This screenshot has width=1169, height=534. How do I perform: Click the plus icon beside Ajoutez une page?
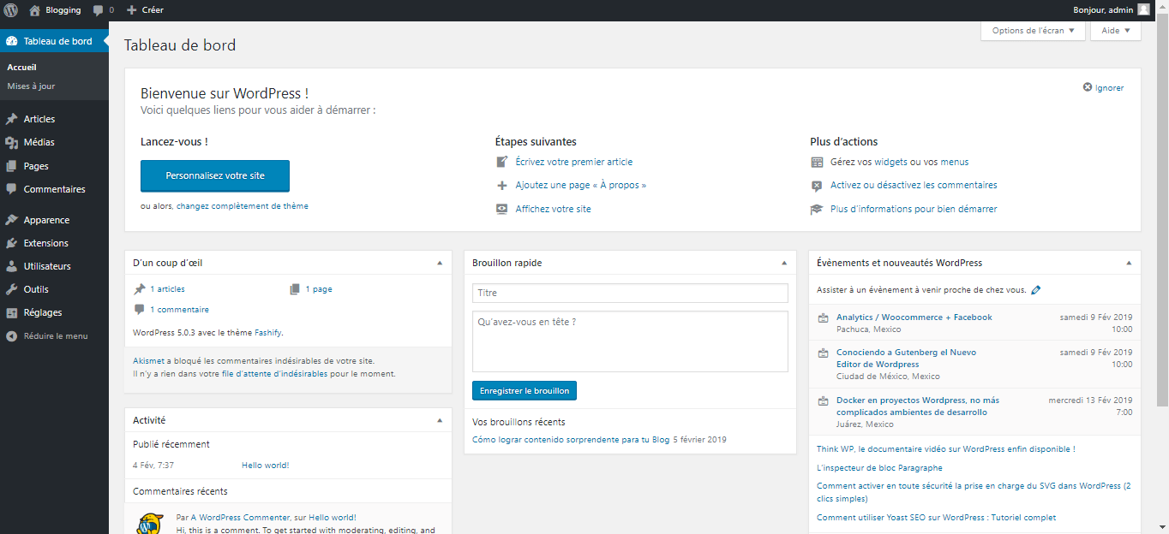click(x=502, y=185)
